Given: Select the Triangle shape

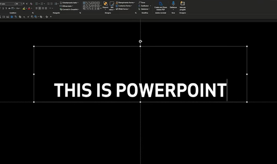Looking at the screenshot, I should [84, 6].
